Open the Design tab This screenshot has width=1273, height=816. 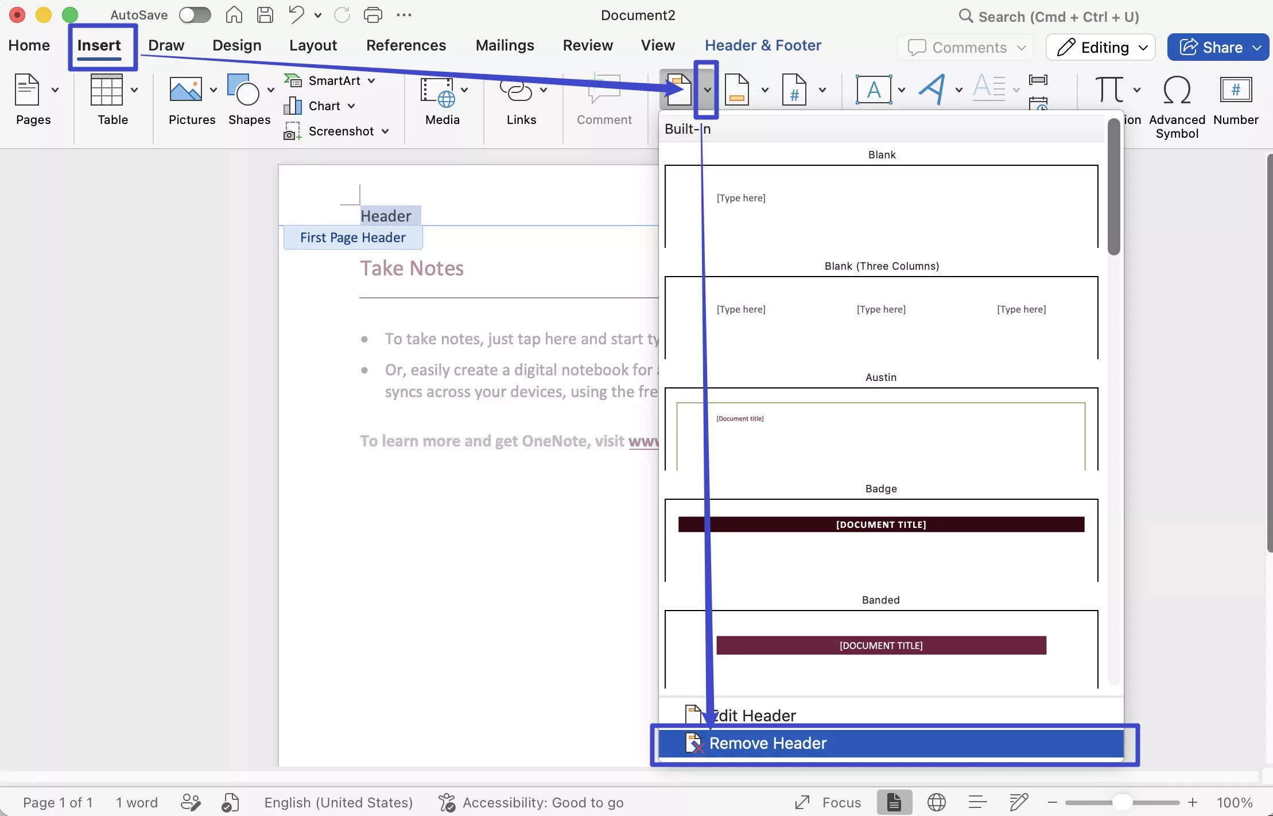pyautogui.click(x=236, y=45)
